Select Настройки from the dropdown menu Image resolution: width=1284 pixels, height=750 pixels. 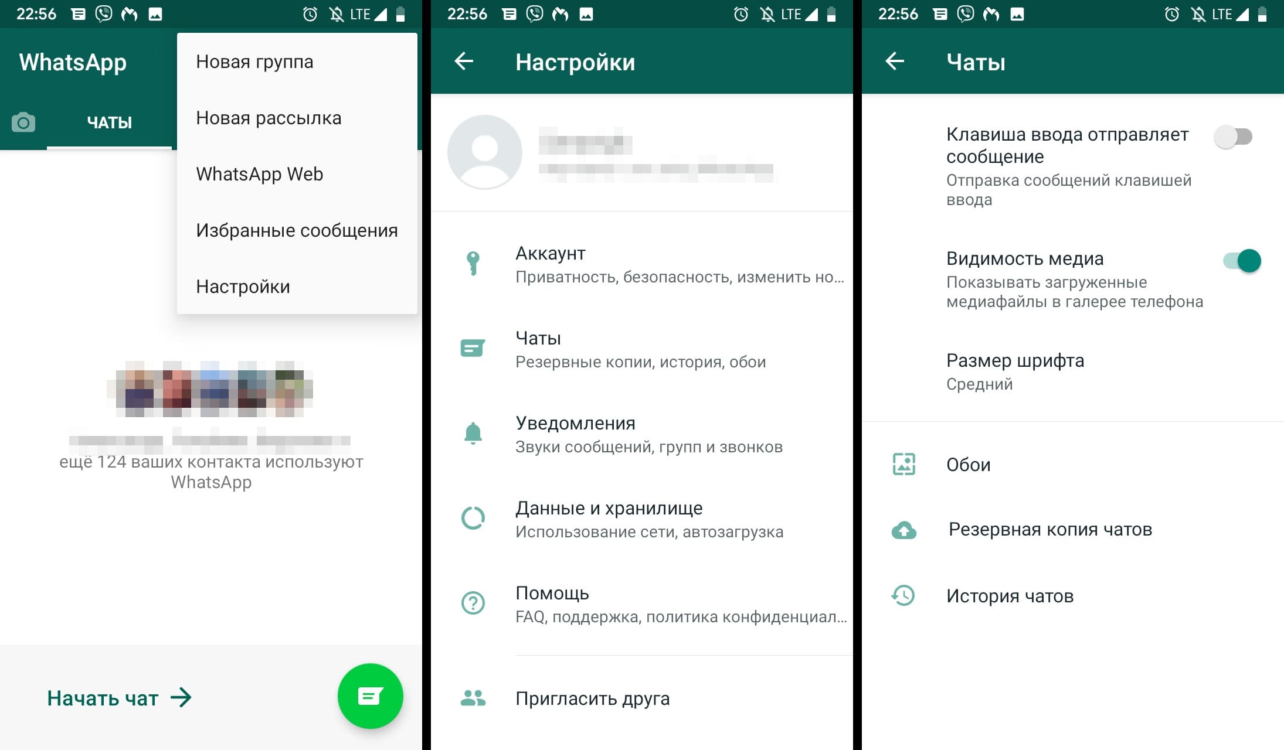coord(243,286)
